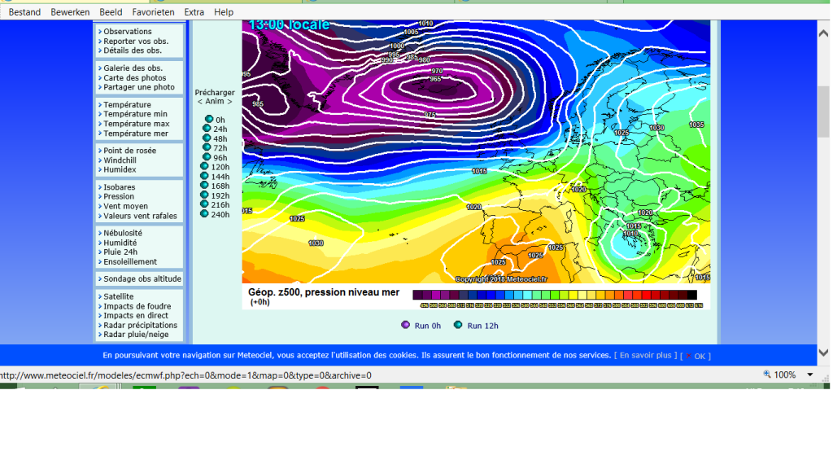The width and height of the screenshot is (833, 469).
Task: Open Galerie des obs.
Action: pos(133,68)
